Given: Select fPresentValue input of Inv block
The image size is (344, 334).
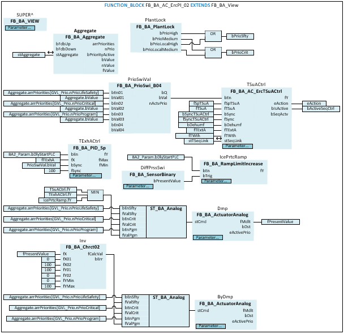Looking at the screenshot, I should (36, 254).
